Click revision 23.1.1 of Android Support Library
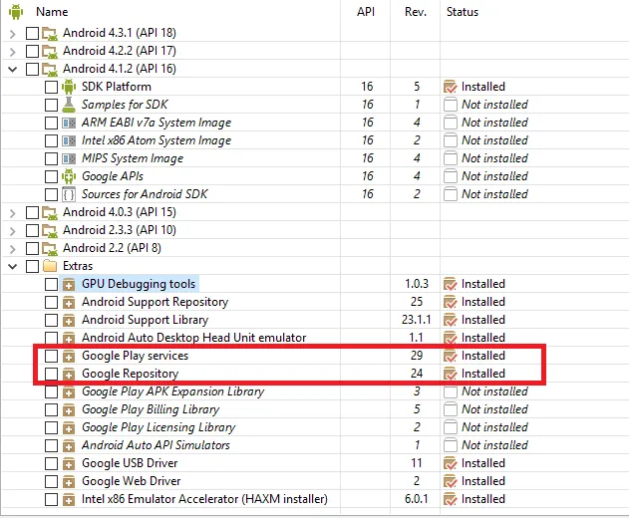Image resolution: width=629 pixels, height=518 pixels. [x=417, y=320]
